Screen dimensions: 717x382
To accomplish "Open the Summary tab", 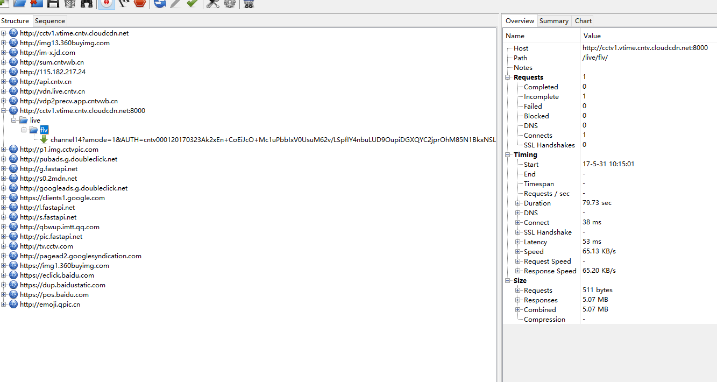I will 554,21.
